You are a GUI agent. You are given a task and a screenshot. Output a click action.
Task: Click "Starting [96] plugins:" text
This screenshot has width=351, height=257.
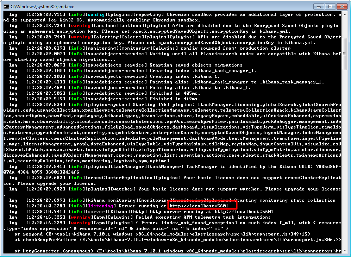tap(164, 105)
